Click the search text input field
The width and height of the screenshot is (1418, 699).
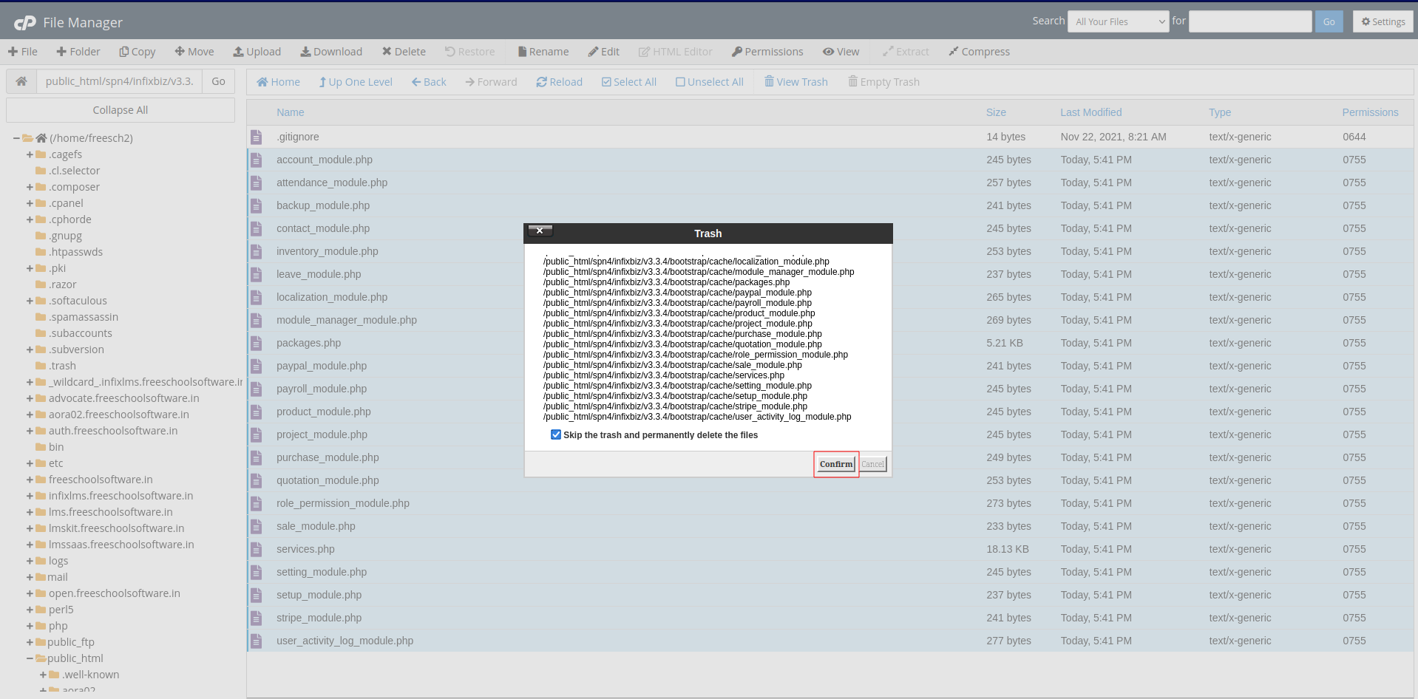(x=1249, y=21)
